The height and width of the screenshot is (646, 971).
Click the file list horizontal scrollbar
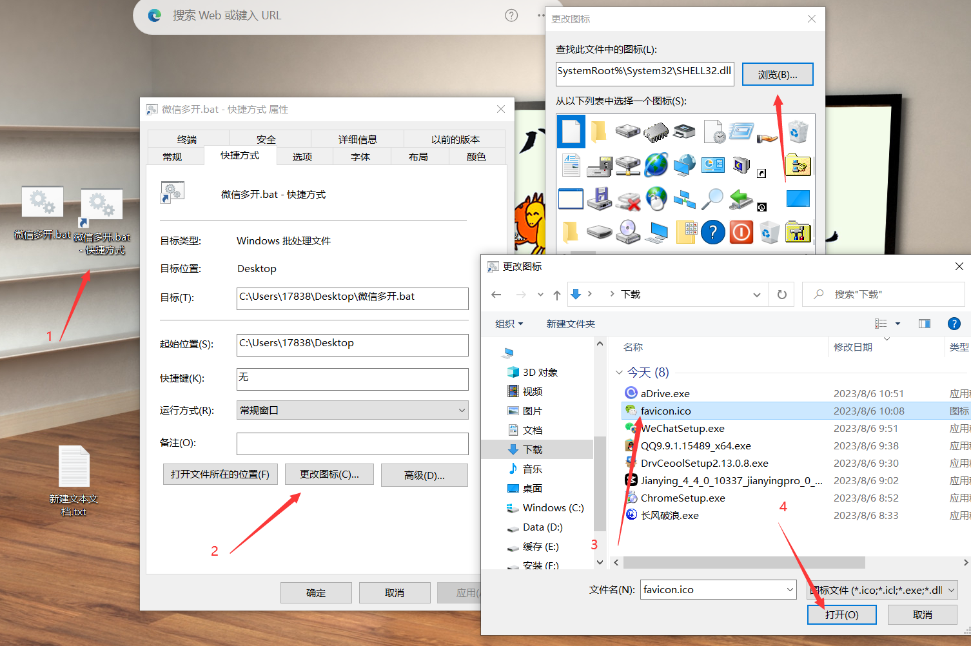point(744,562)
